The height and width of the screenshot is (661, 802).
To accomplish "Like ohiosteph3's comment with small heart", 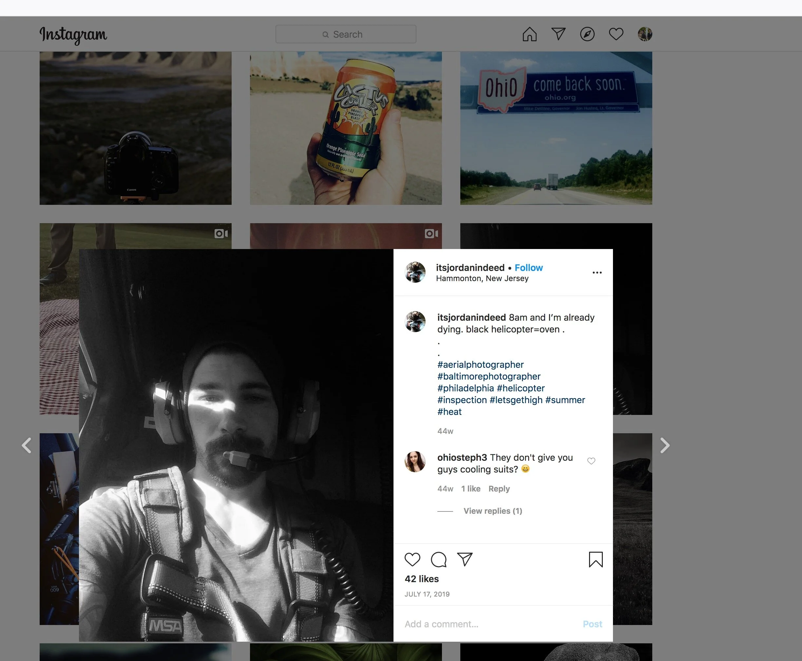I will point(591,461).
